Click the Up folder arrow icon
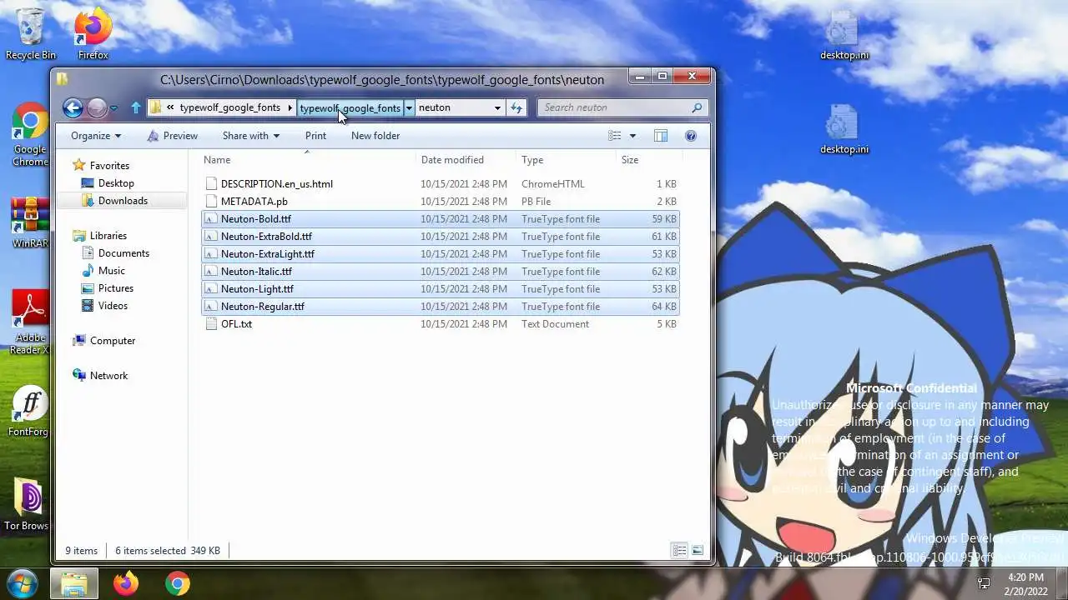 point(136,107)
